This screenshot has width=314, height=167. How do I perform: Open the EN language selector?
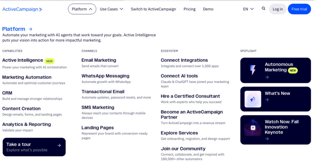click(248, 9)
